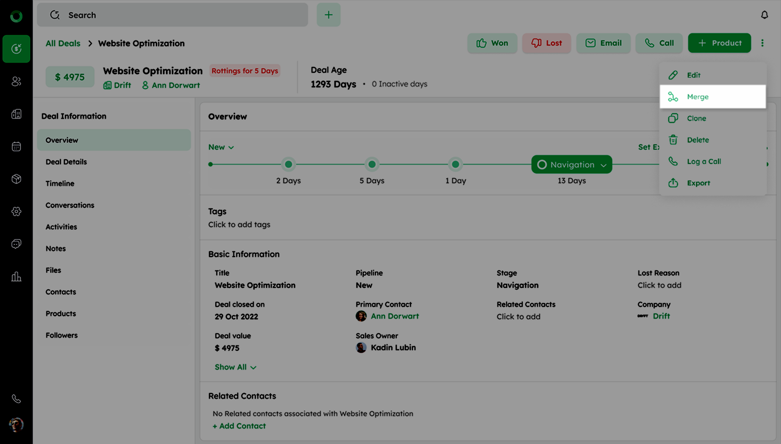
Task: Click the three-dot more options icon
Action: coord(762,43)
